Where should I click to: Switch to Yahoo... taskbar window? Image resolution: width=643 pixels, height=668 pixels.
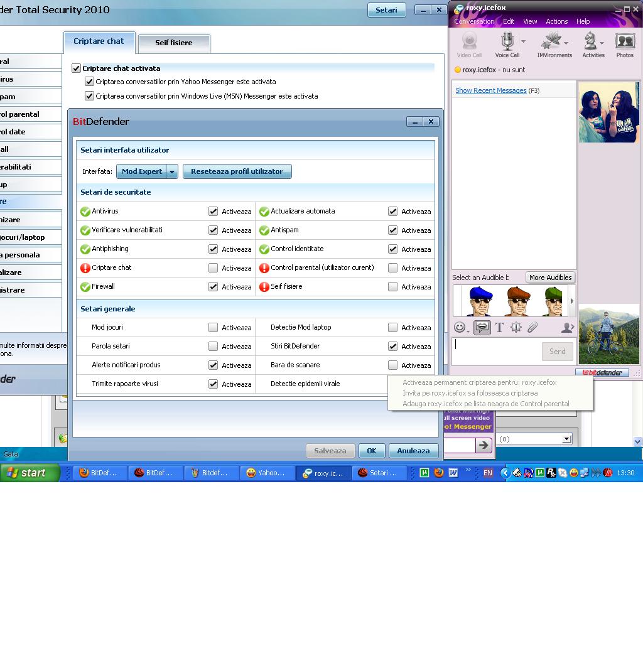tap(267, 473)
